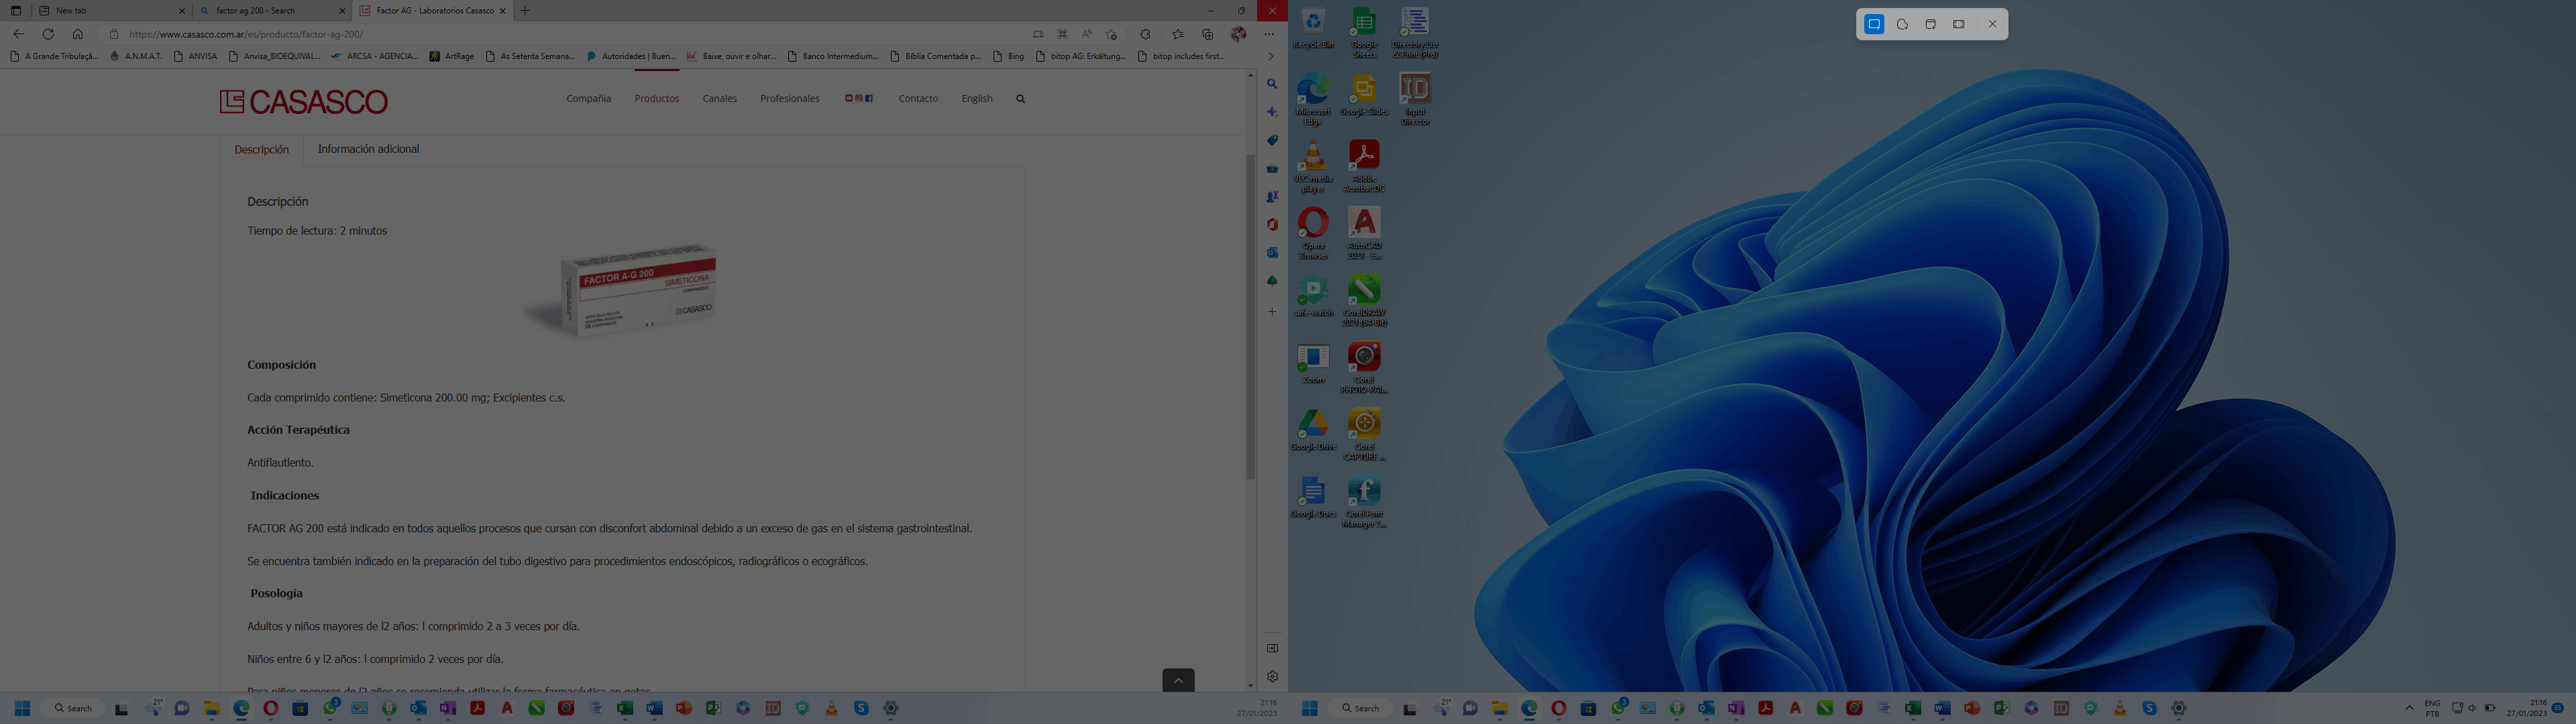This screenshot has height=724, width=2576.
Task: Refresh the Casasco page
Action: (x=48, y=34)
